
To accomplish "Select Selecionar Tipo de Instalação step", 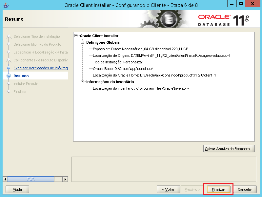I will tap(37, 36).
